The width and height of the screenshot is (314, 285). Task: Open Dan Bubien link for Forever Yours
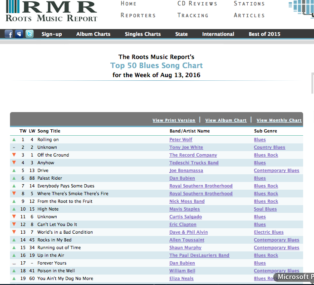(x=182, y=263)
